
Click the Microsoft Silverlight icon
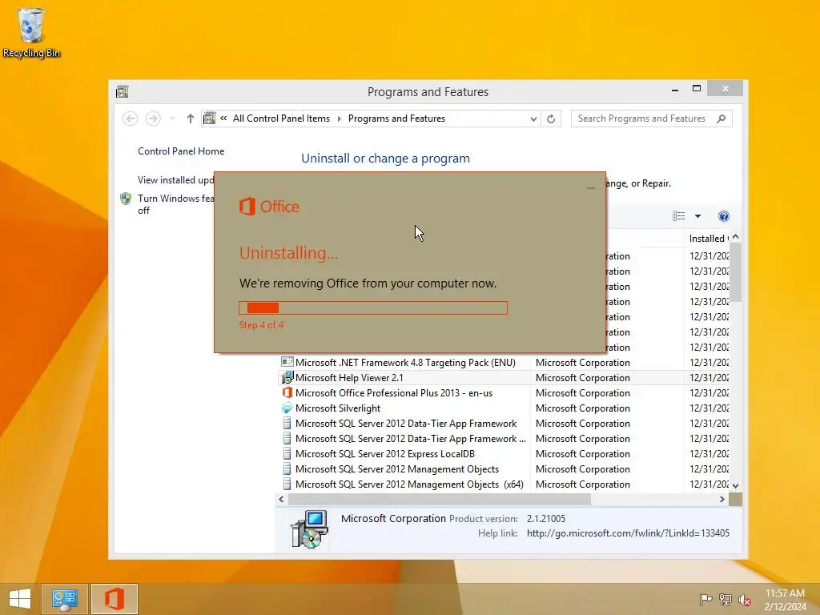[x=287, y=408]
